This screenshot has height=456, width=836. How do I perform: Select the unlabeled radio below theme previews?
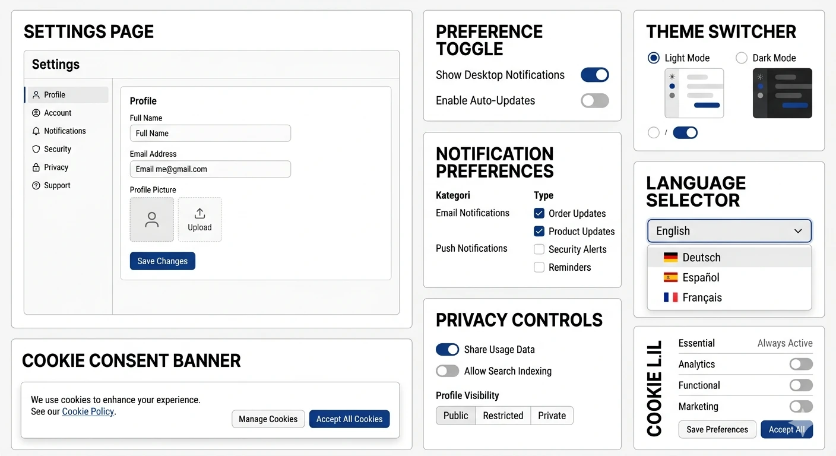654,132
